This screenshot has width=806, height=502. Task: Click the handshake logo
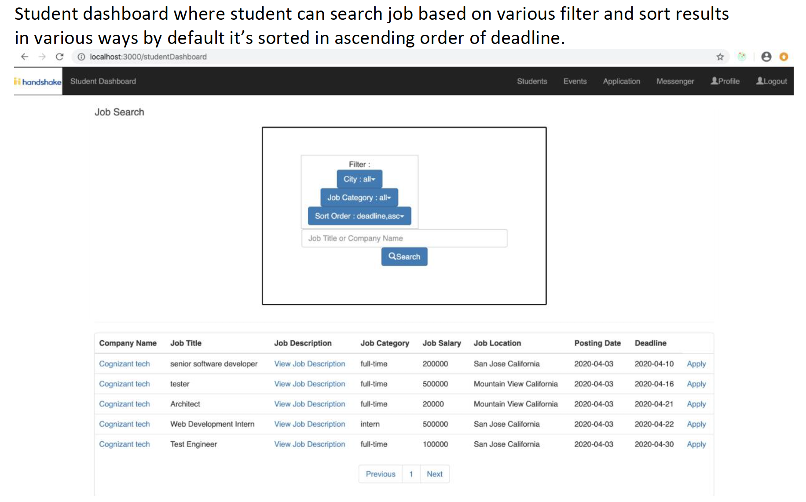tap(38, 81)
